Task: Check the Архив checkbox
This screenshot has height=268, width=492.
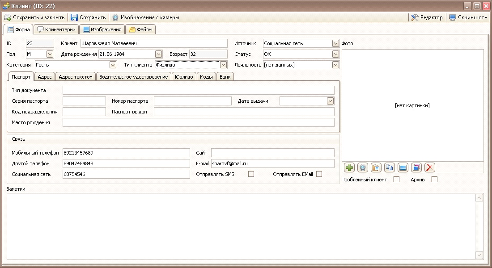Action: (x=435, y=179)
